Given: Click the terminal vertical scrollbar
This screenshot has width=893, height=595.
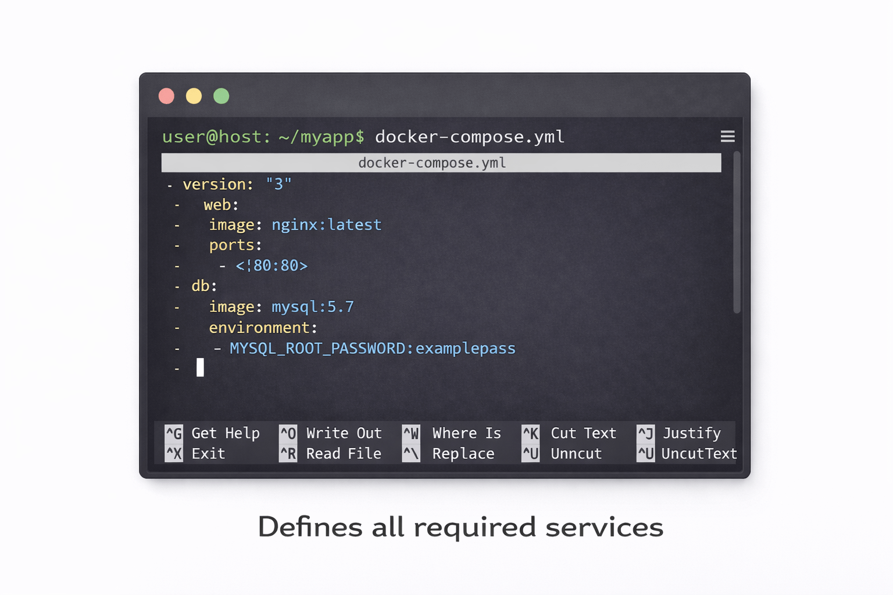Looking at the screenshot, I should point(737,232).
